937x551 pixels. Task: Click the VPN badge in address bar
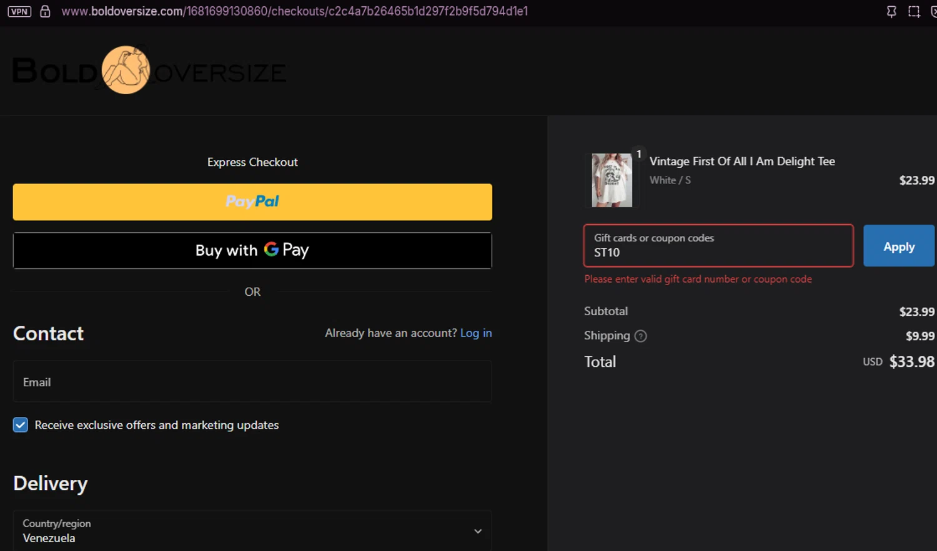19,11
